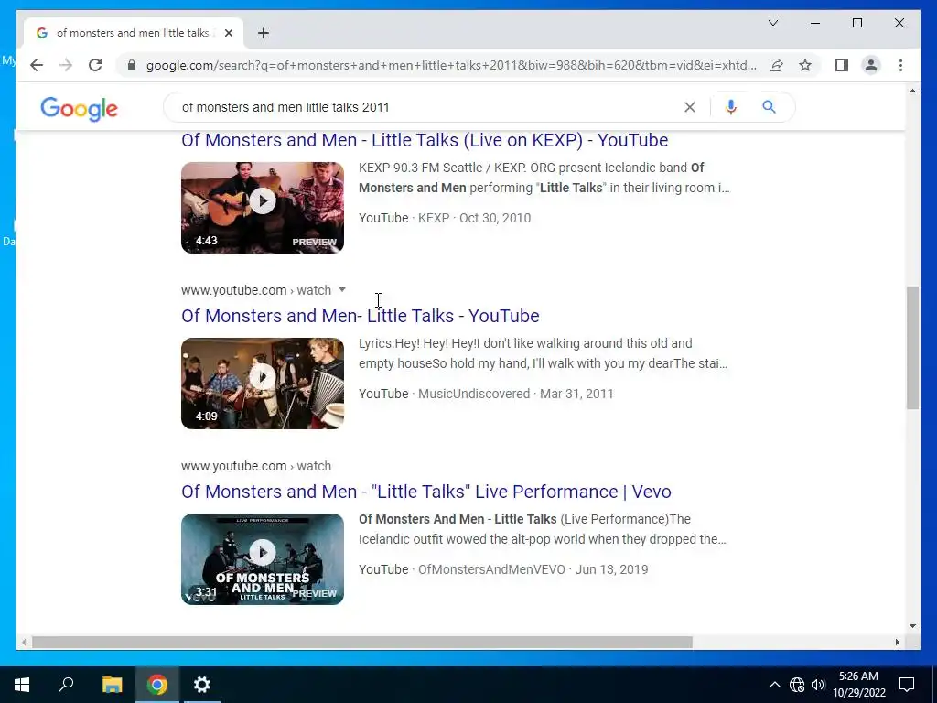937x703 pixels.
Task: Click the scroll-up arrow of page
Action: pos(912,91)
